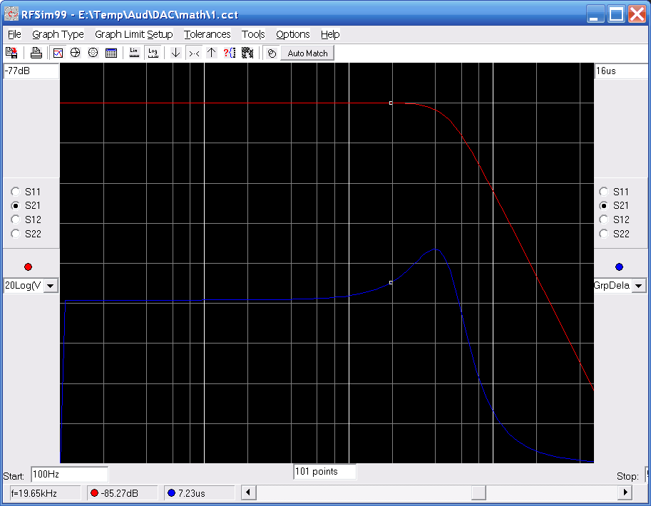
Task: Open the 20Log(V left axis dropdown
Action: pyautogui.click(x=51, y=286)
